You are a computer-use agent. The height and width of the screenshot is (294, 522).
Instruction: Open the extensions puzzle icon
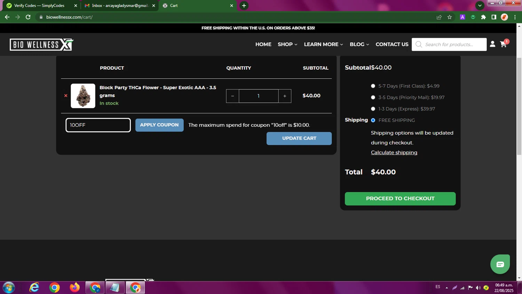pos(483,17)
